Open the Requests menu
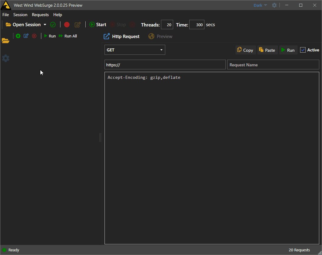 40,15
